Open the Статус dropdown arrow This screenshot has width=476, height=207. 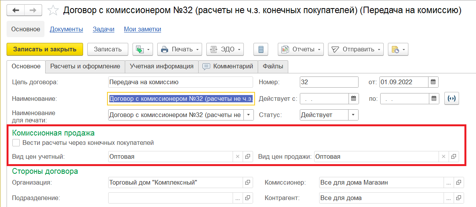pos(353,115)
